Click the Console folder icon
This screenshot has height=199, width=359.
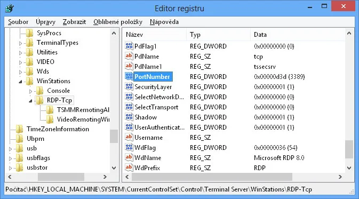tap(40, 91)
